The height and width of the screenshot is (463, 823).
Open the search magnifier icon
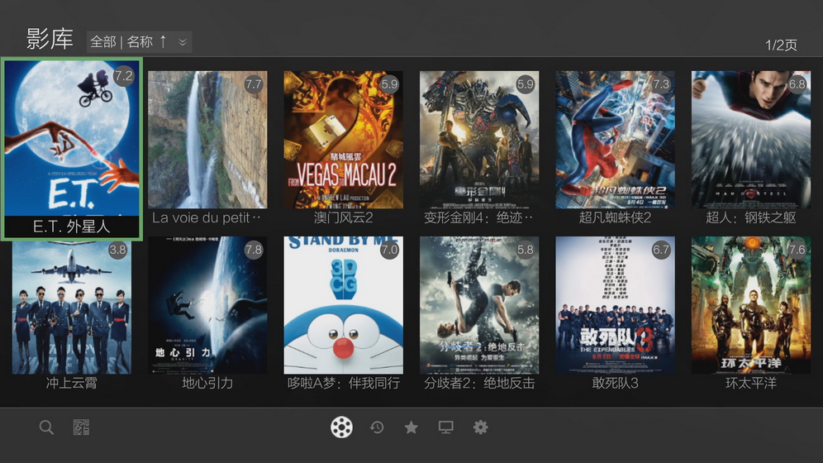pos(46,427)
